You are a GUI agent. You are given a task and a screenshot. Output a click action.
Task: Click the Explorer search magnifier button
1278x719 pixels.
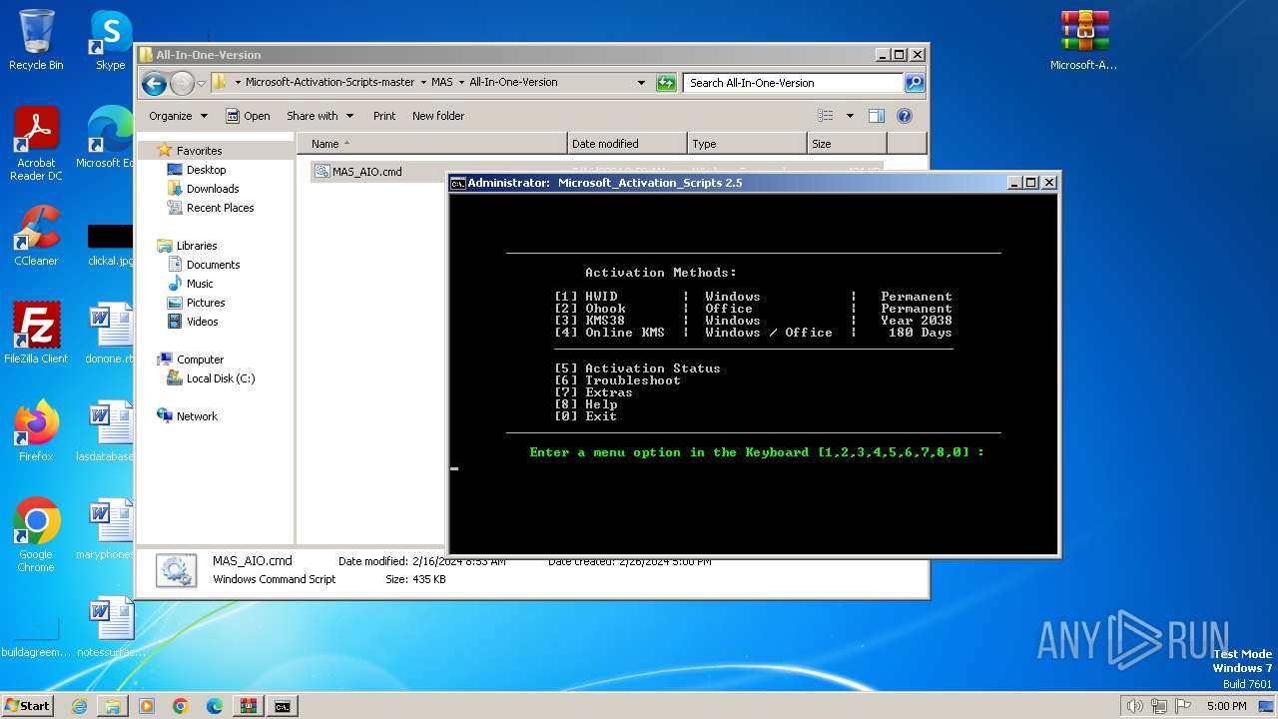pyautogui.click(x=914, y=83)
